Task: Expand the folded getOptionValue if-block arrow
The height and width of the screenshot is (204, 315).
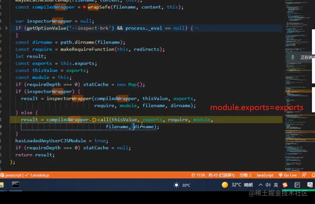Action: pyautogui.click(x=6, y=28)
